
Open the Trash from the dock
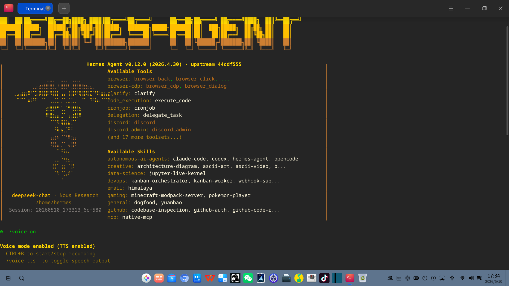click(362, 278)
